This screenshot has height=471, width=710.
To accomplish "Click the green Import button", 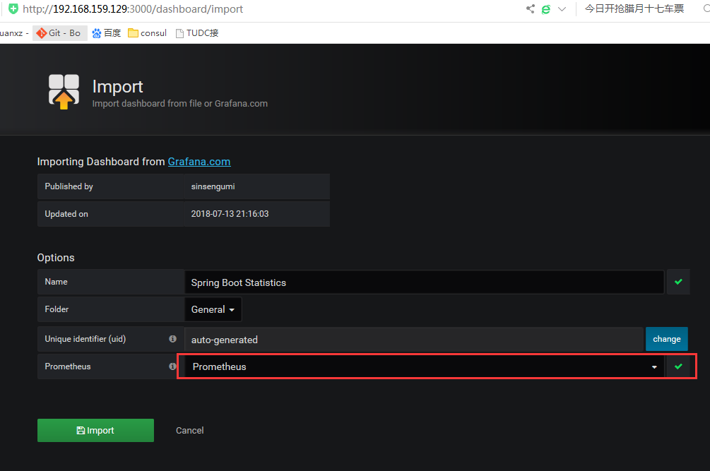I will (x=95, y=430).
